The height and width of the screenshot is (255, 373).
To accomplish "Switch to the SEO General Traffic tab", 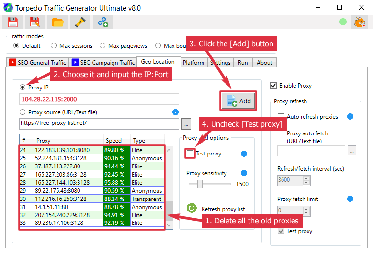I will pyautogui.click(x=38, y=63).
